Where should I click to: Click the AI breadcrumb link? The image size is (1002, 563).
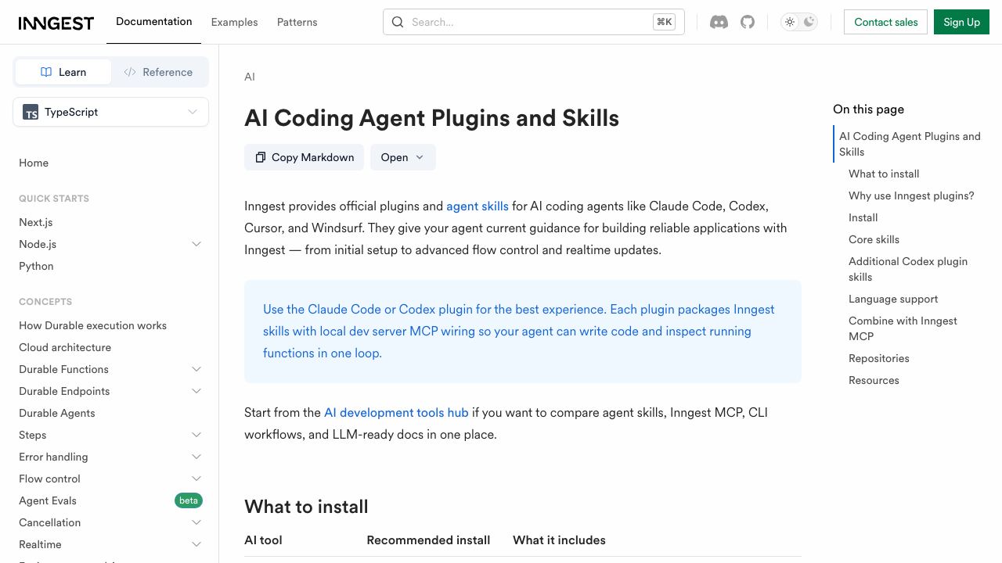click(x=250, y=77)
